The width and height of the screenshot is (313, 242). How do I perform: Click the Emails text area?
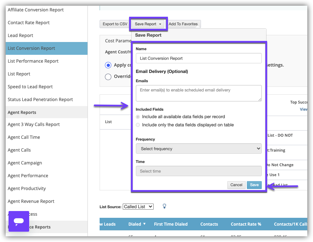[x=198, y=93]
